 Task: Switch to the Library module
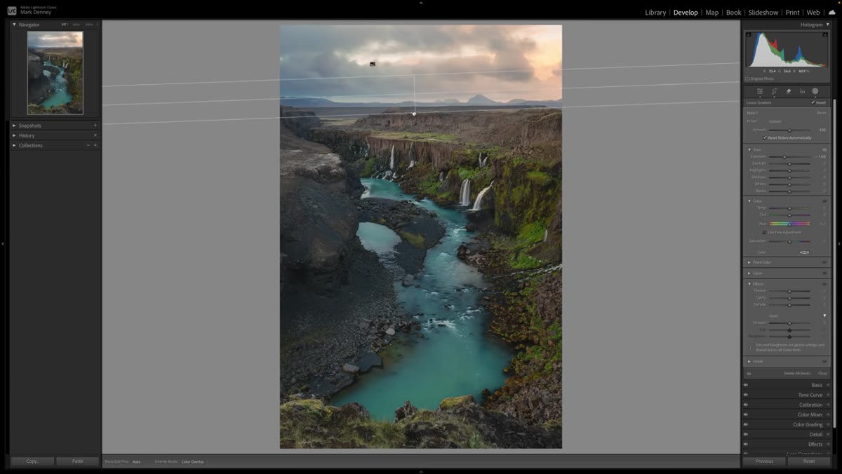(x=655, y=13)
